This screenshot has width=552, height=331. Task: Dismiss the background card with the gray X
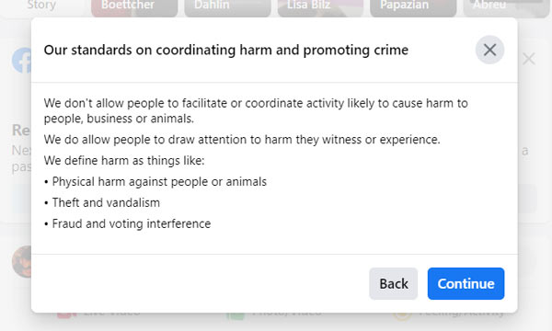[x=529, y=59]
